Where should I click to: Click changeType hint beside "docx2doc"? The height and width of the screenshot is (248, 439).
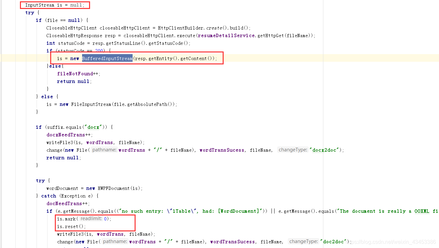293,150
